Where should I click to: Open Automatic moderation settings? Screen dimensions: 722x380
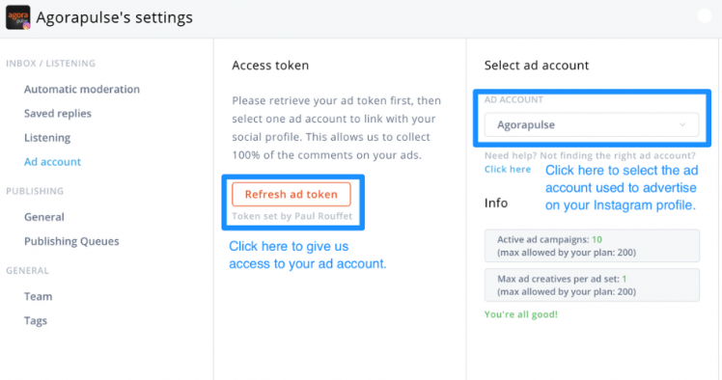(x=82, y=90)
